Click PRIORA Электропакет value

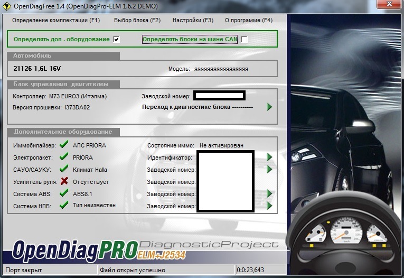coord(83,157)
